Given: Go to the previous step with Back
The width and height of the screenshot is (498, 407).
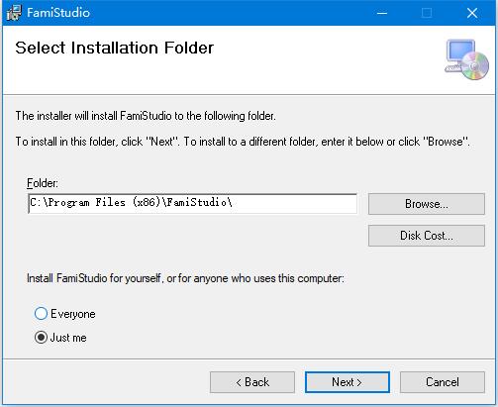Looking at the screenshot, I should [252, 382].
